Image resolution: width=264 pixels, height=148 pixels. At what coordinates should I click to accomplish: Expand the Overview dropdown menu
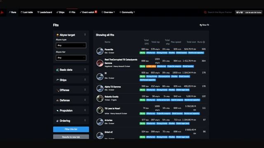108,12
